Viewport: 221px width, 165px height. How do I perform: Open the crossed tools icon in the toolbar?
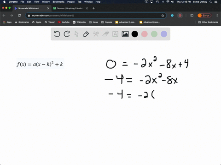click(96, 34)
